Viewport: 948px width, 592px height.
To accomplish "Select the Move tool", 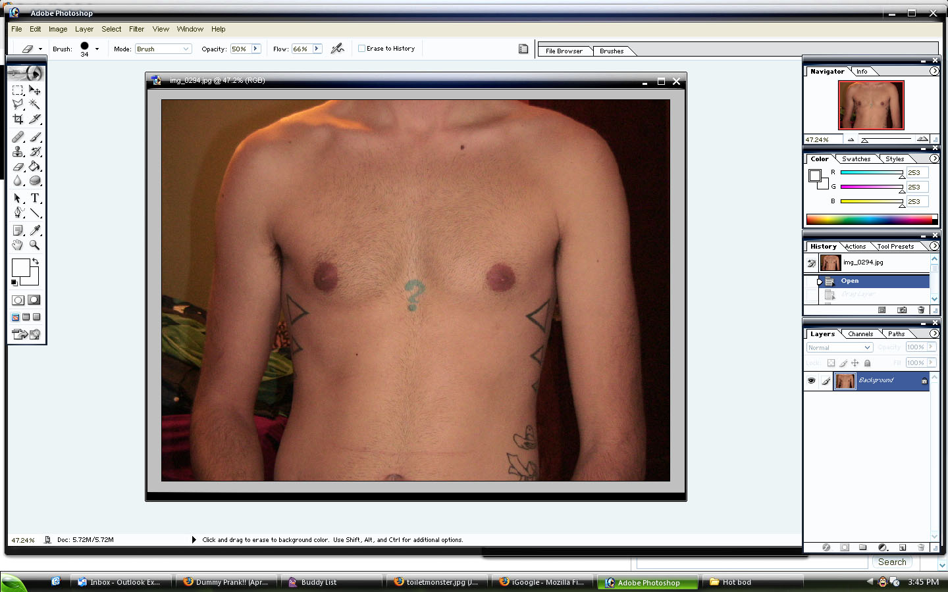I will (x=35, y=90).
